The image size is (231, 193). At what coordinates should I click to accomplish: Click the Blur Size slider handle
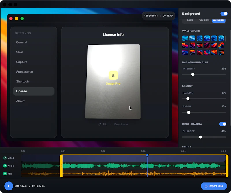pyautogui.click(x=200, y=137)
